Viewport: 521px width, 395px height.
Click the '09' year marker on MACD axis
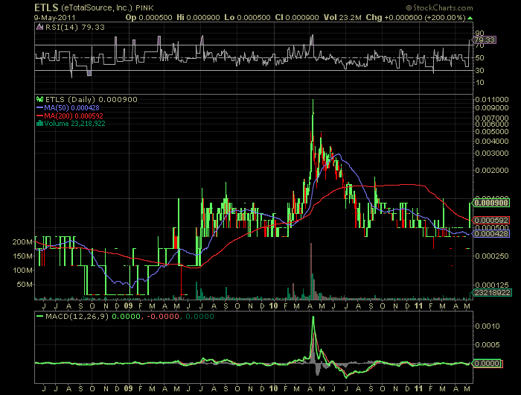(x=128, y=388)
